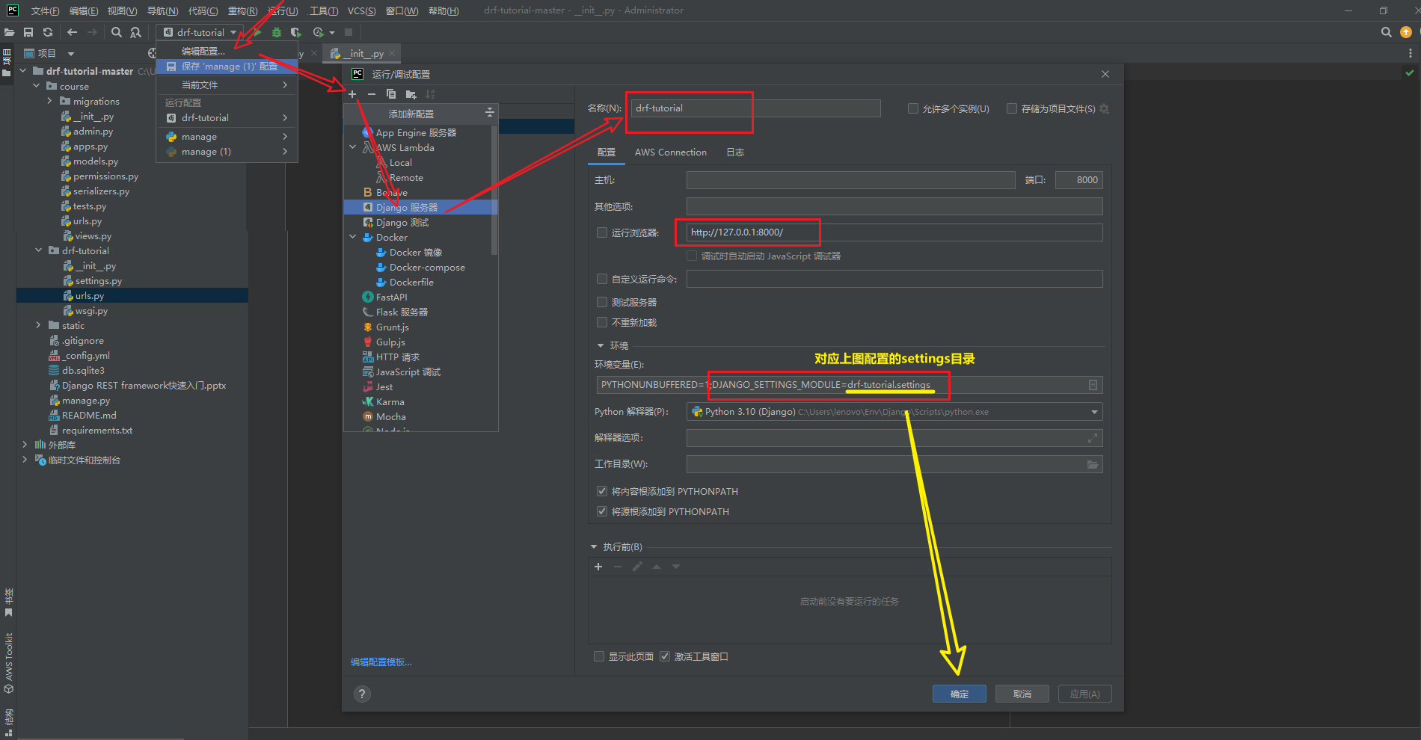Click the Save All toolbar icon
The width and height of the screenshot is (1421, 740).
28,32
